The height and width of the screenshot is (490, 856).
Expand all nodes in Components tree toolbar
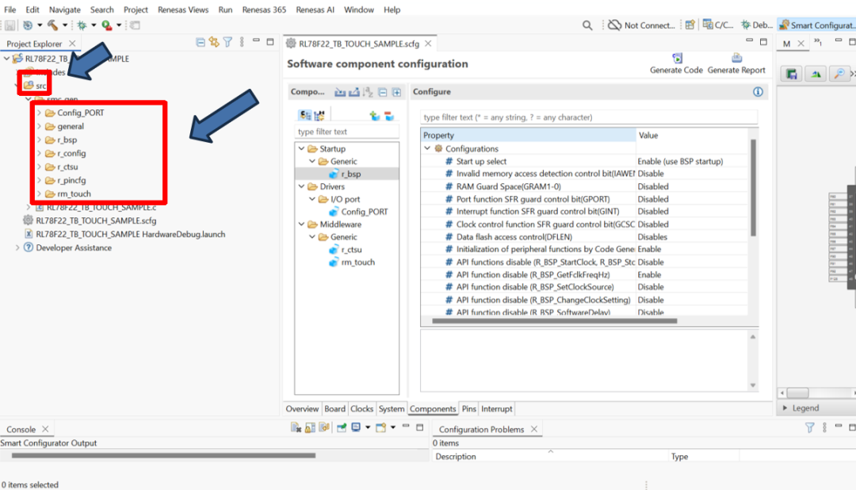396,92
